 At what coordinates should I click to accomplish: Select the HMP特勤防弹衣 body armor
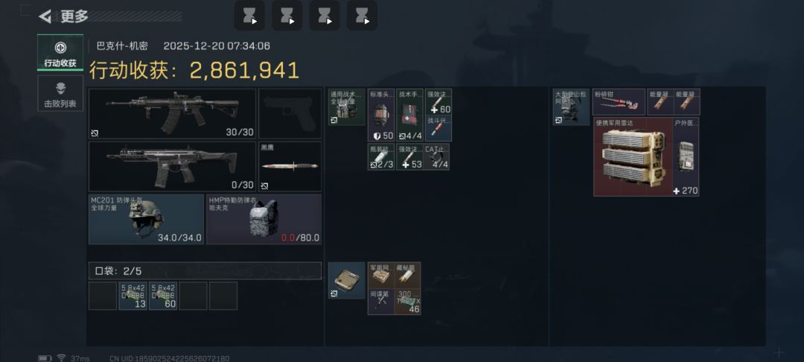264,219
